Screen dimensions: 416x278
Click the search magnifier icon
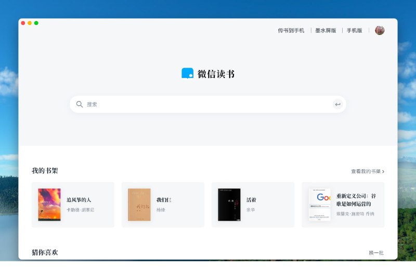pyautogui.click(x=80, y=104)
